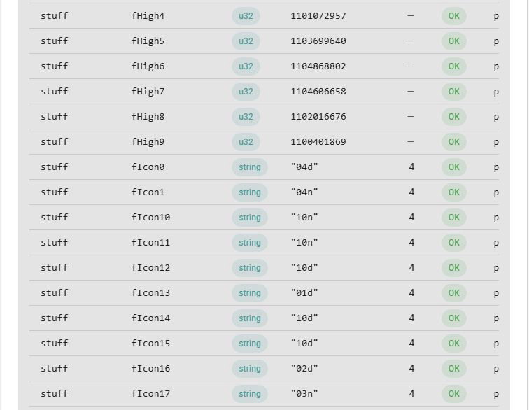Click the OK badge for fHigh9
The height and width of the screenshot is (410, 529).
[x=453, y=142]
